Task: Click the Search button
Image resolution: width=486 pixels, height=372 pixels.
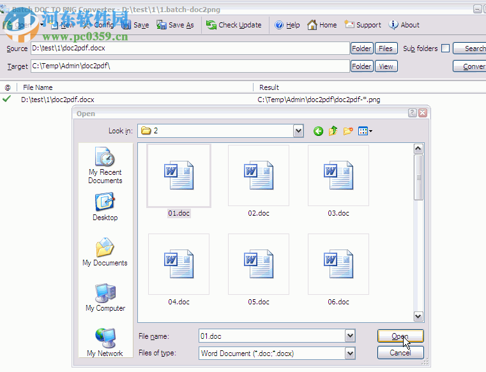Action: (x=469, y=48)
